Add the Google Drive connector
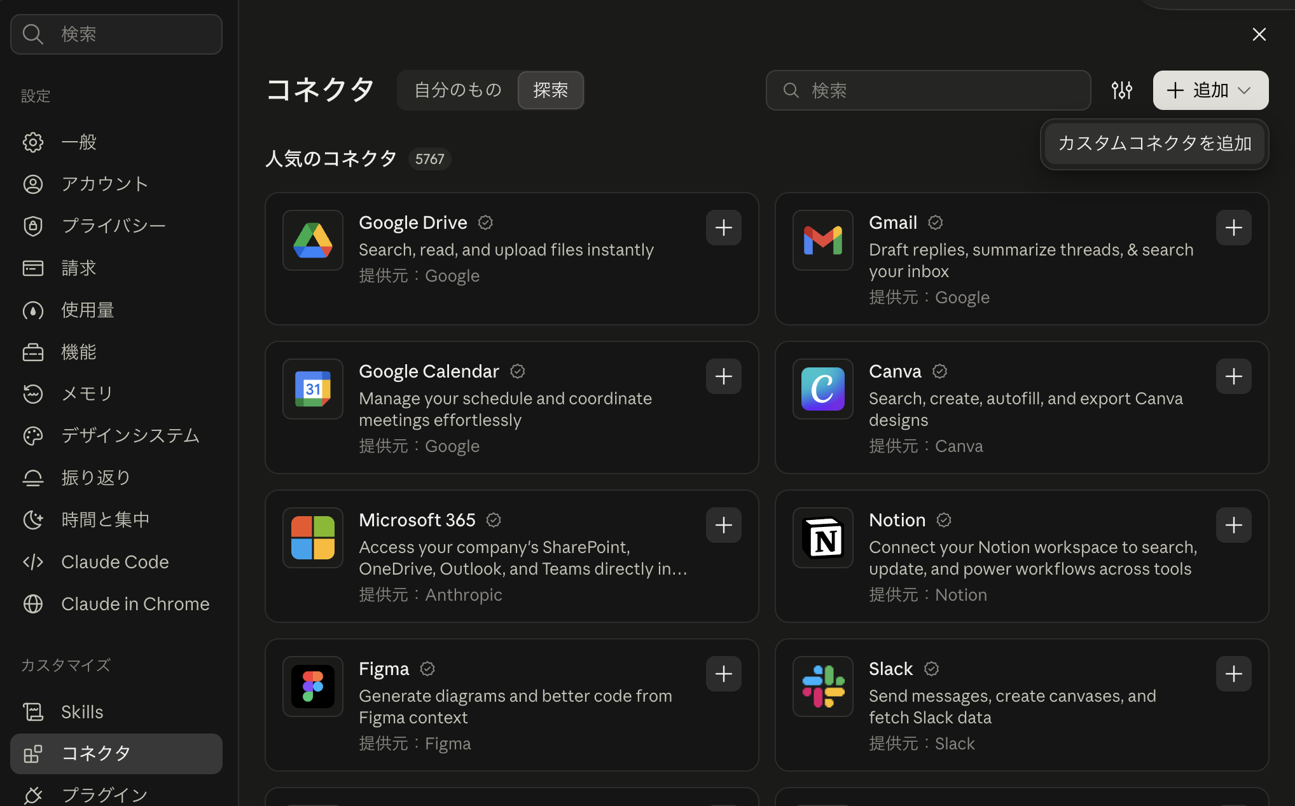Image resolution: width=1295 pixels, height=806 pixels. 723,228
